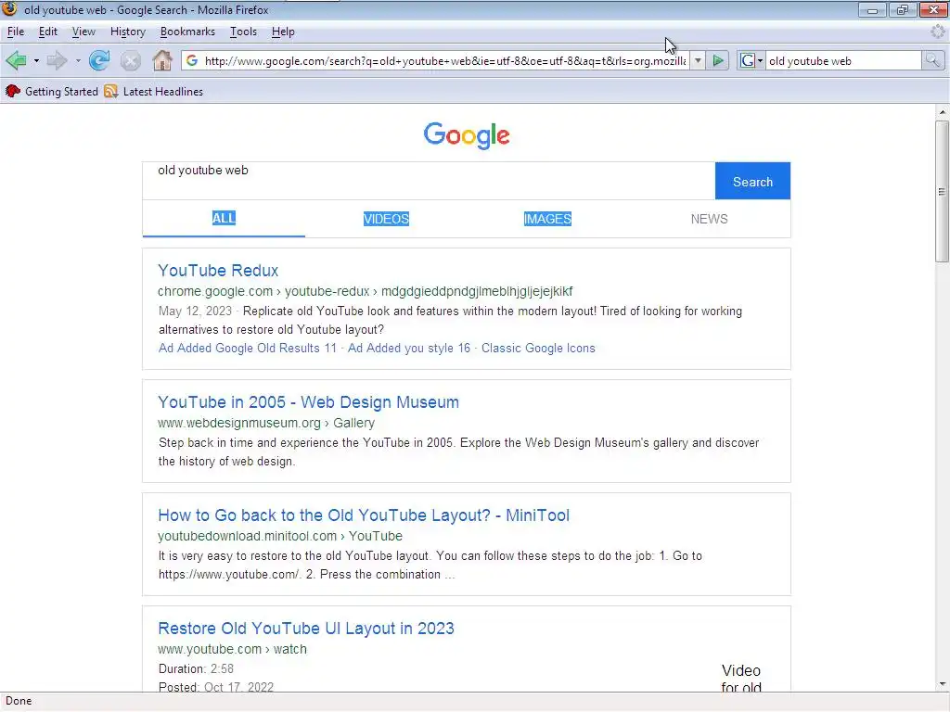Image resolution: width=950 pixels, height=712 pixels.
Task: Click the Forward arrow navigation button
Action: click(57, 60)
